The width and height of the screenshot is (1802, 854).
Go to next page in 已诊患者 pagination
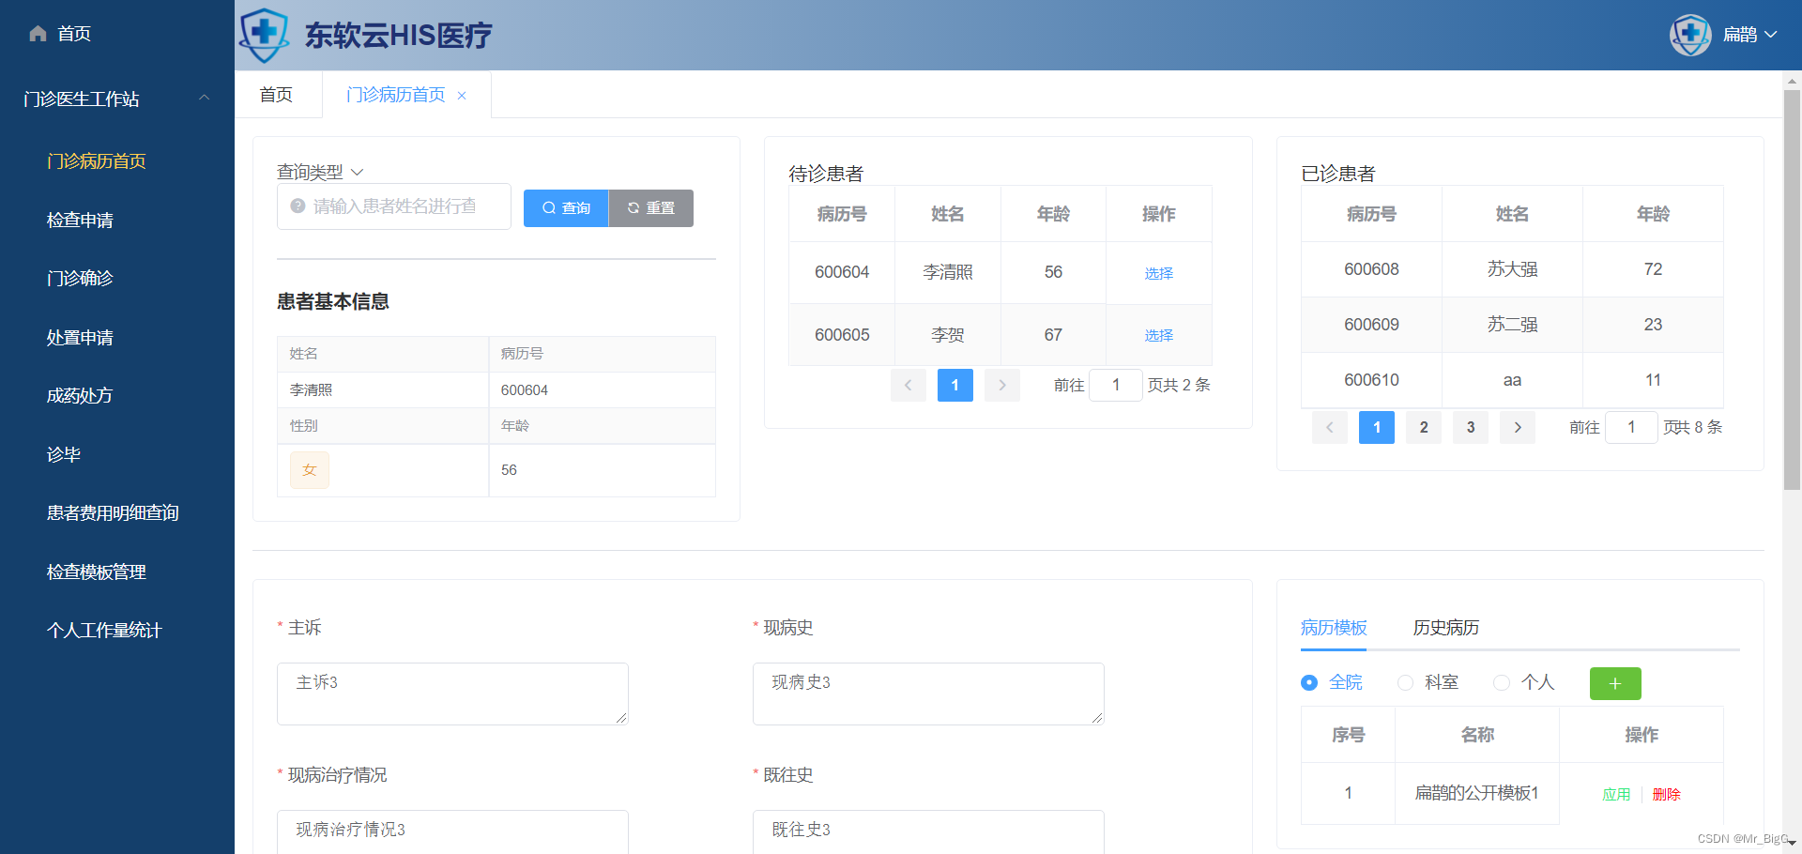[x=1518, y=427]
